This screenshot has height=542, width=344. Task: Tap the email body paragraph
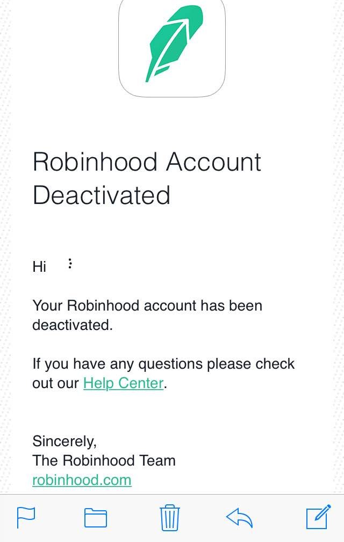147,315
